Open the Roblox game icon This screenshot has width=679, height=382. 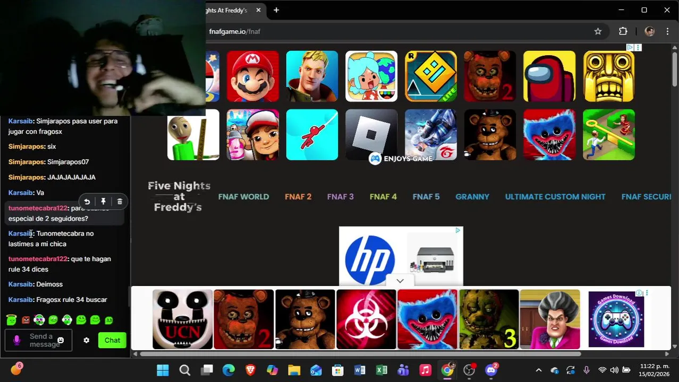pos(371,135)
